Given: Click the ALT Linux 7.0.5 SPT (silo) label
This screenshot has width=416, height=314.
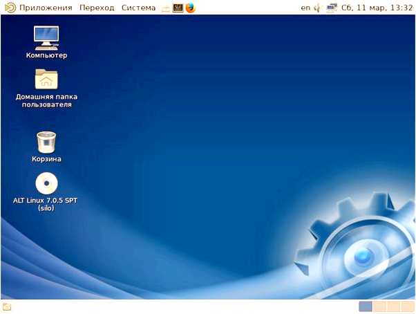Looking at the screenshot, I should [x=46, y=204].
